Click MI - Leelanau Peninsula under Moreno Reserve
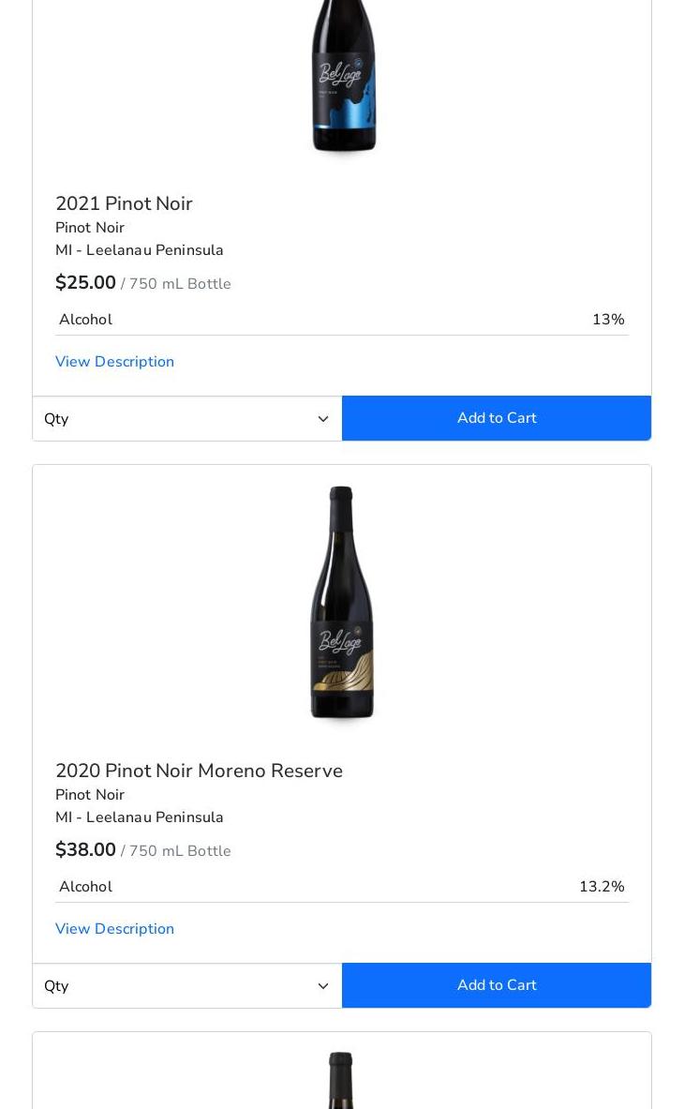 (x=140, y=817)
